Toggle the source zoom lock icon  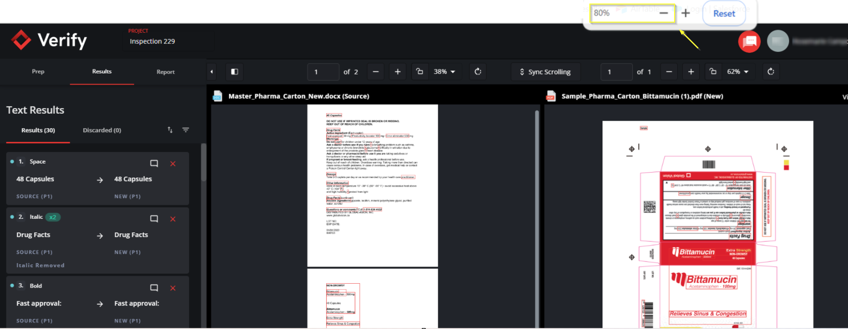pos(419,71)
